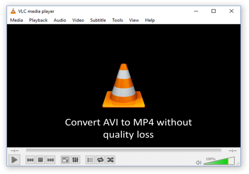Expand the Video menu
The width and height of the screenshot is (249, 174).
[78, 20]
